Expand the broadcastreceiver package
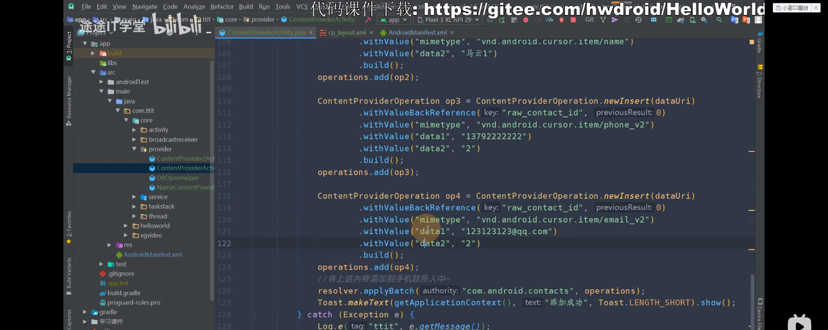This screenshot has width=828, height=330. [x=135, y=140]
